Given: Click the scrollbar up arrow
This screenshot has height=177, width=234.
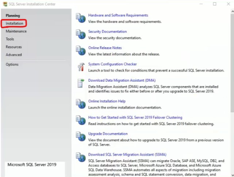Looking at the screenshot, I should click(233, 11).
